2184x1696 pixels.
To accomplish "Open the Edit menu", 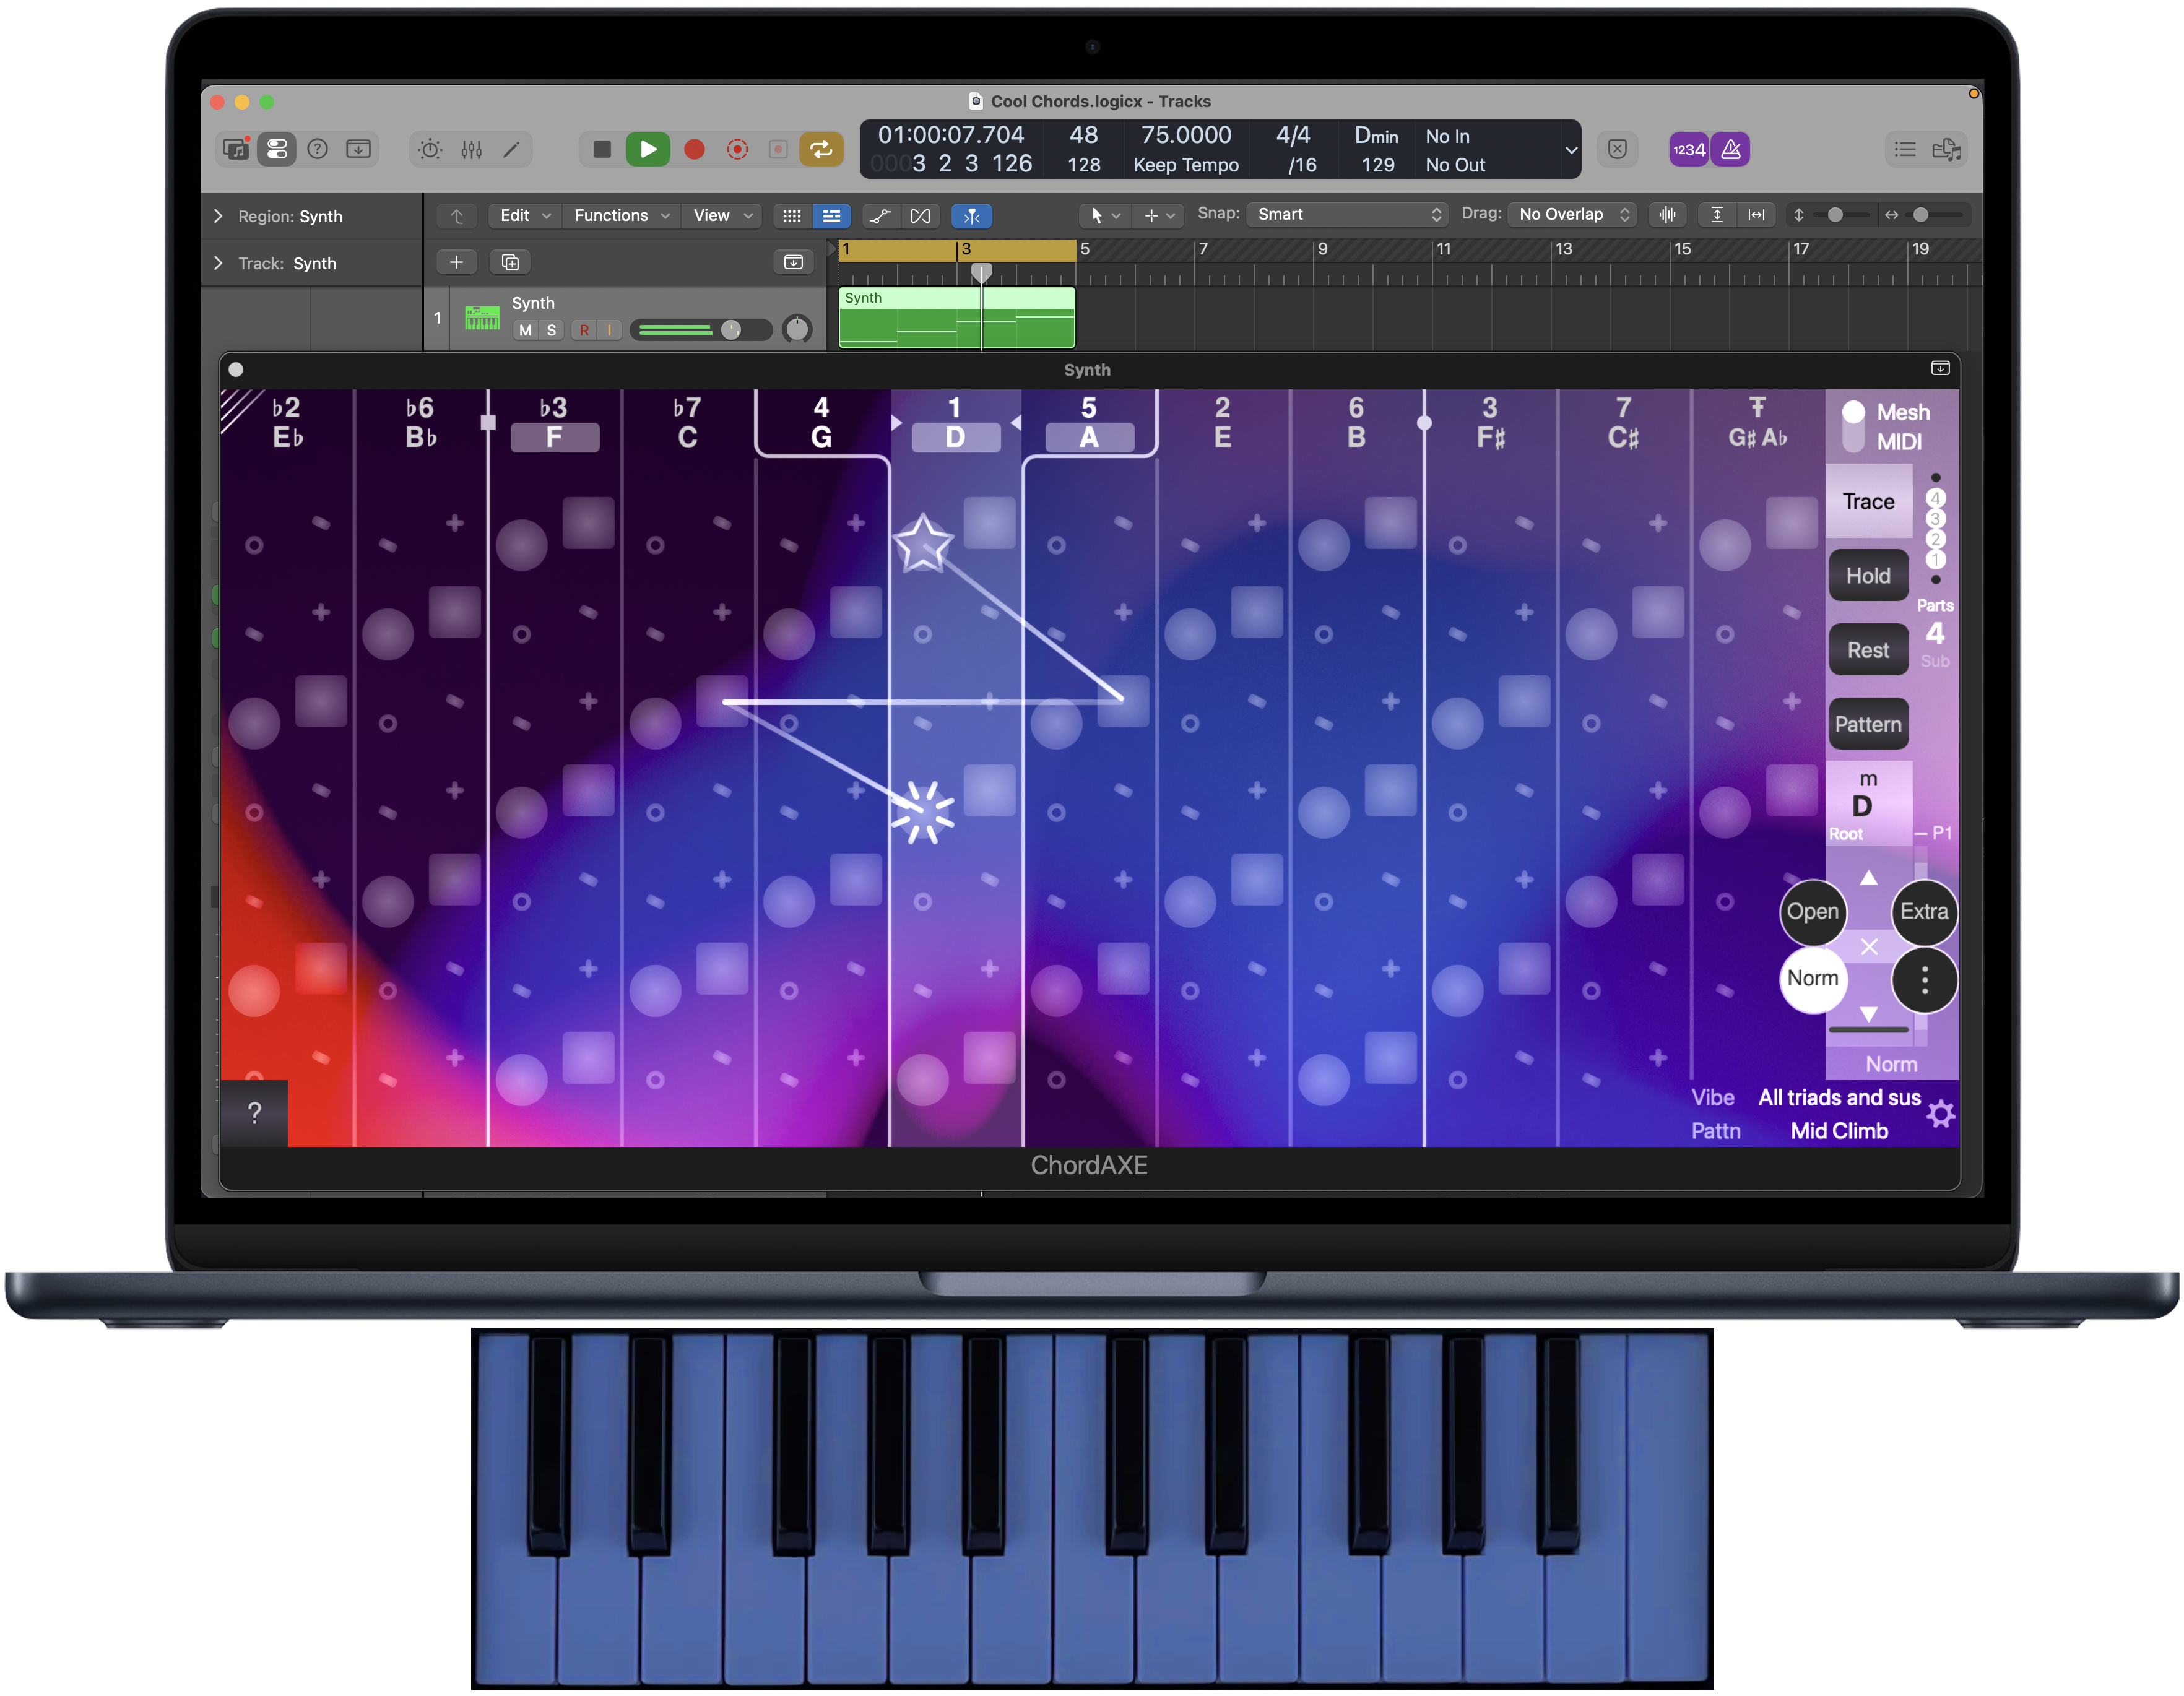I will coord(524,215).
